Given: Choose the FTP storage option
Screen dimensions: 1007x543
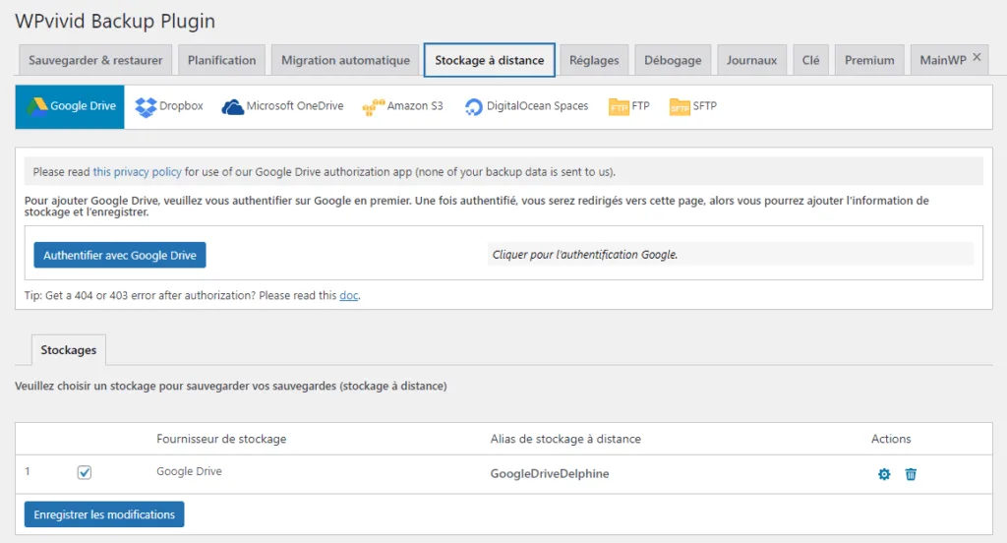Looking at the screenshot, I should pyautogui.click(x=628, y=106).
